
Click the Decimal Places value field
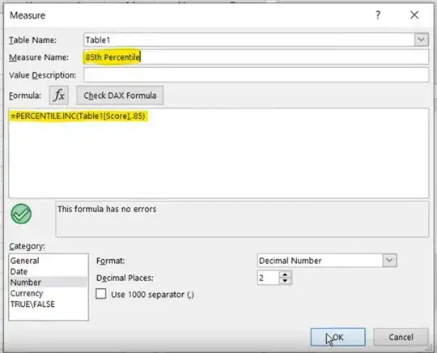pyautogui.click(x=268, y=278)
